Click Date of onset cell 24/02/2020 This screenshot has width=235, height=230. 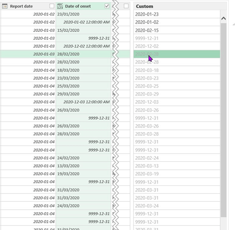[83, 158]
